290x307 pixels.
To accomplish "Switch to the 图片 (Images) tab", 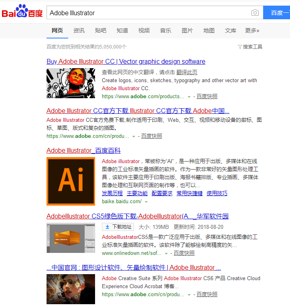I will click(x=187, y=30).
